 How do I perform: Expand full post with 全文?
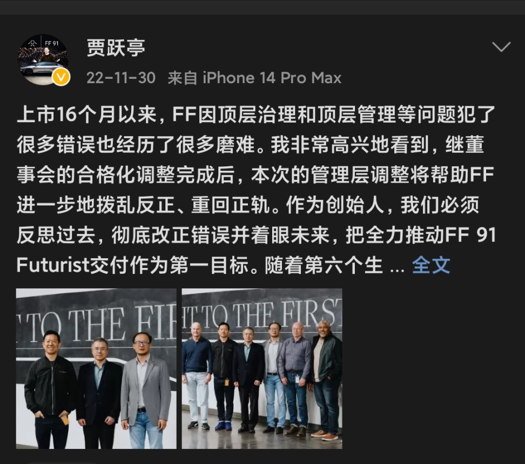[x=431, y=265]
